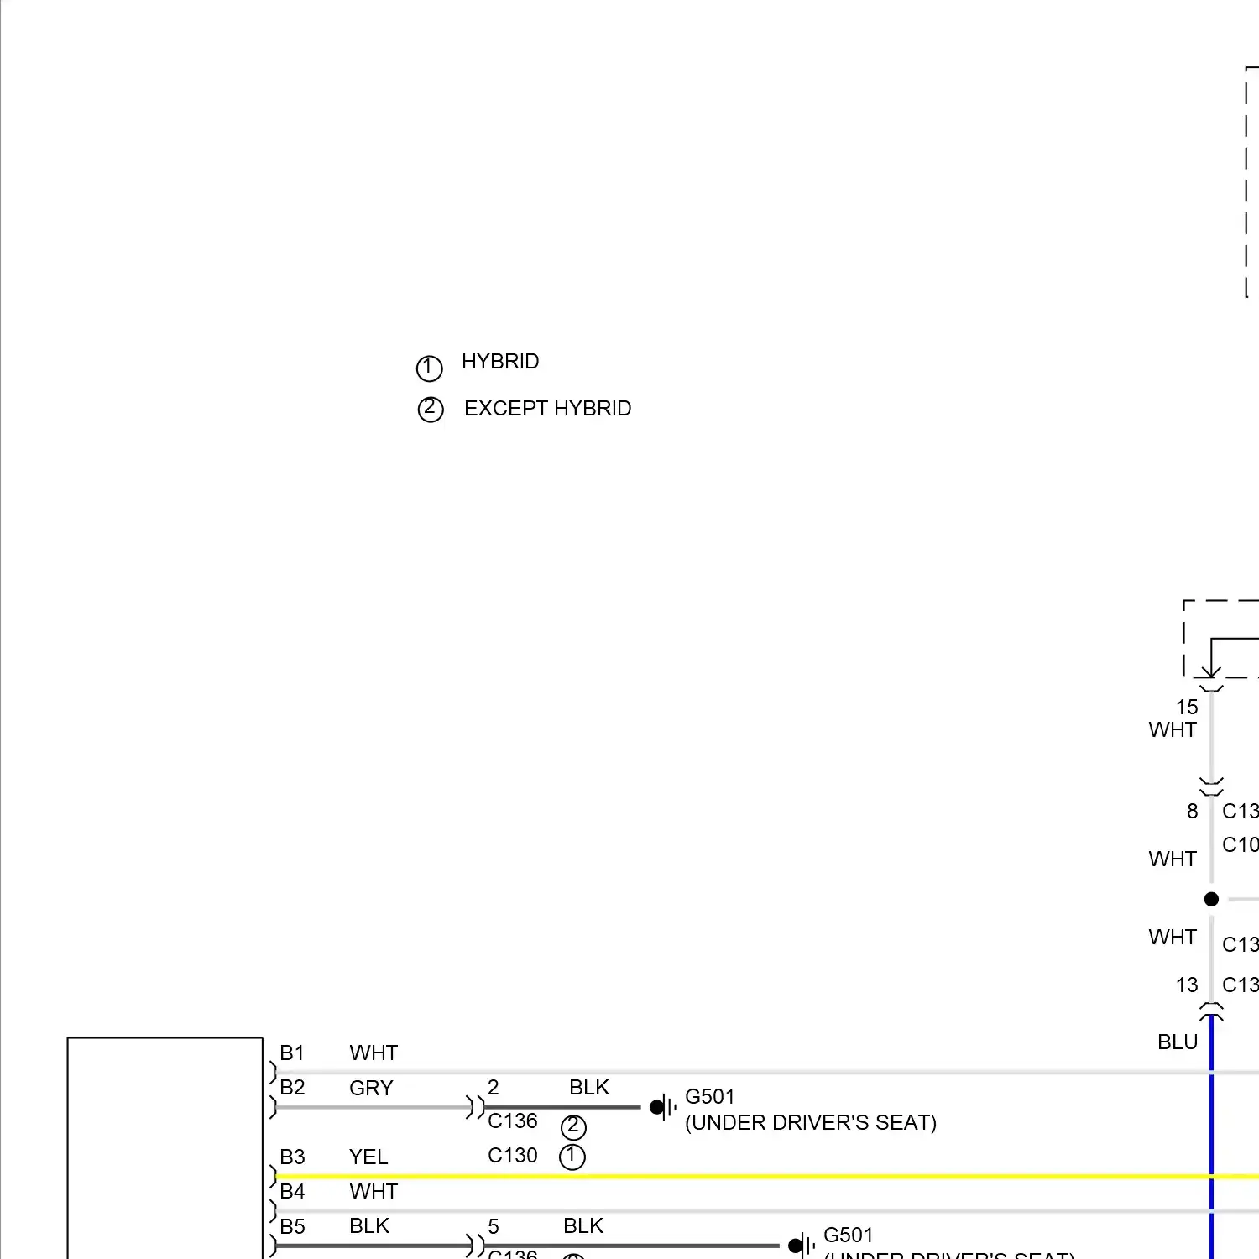Click the B1 pin label
This screenshot has width=1259, height=1259.
pos(292,1053)
